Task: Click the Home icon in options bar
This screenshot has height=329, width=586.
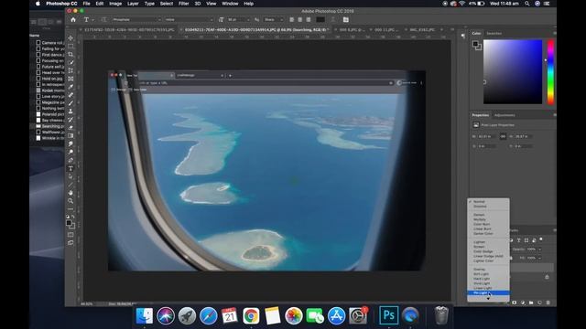Action: [73, 20]
